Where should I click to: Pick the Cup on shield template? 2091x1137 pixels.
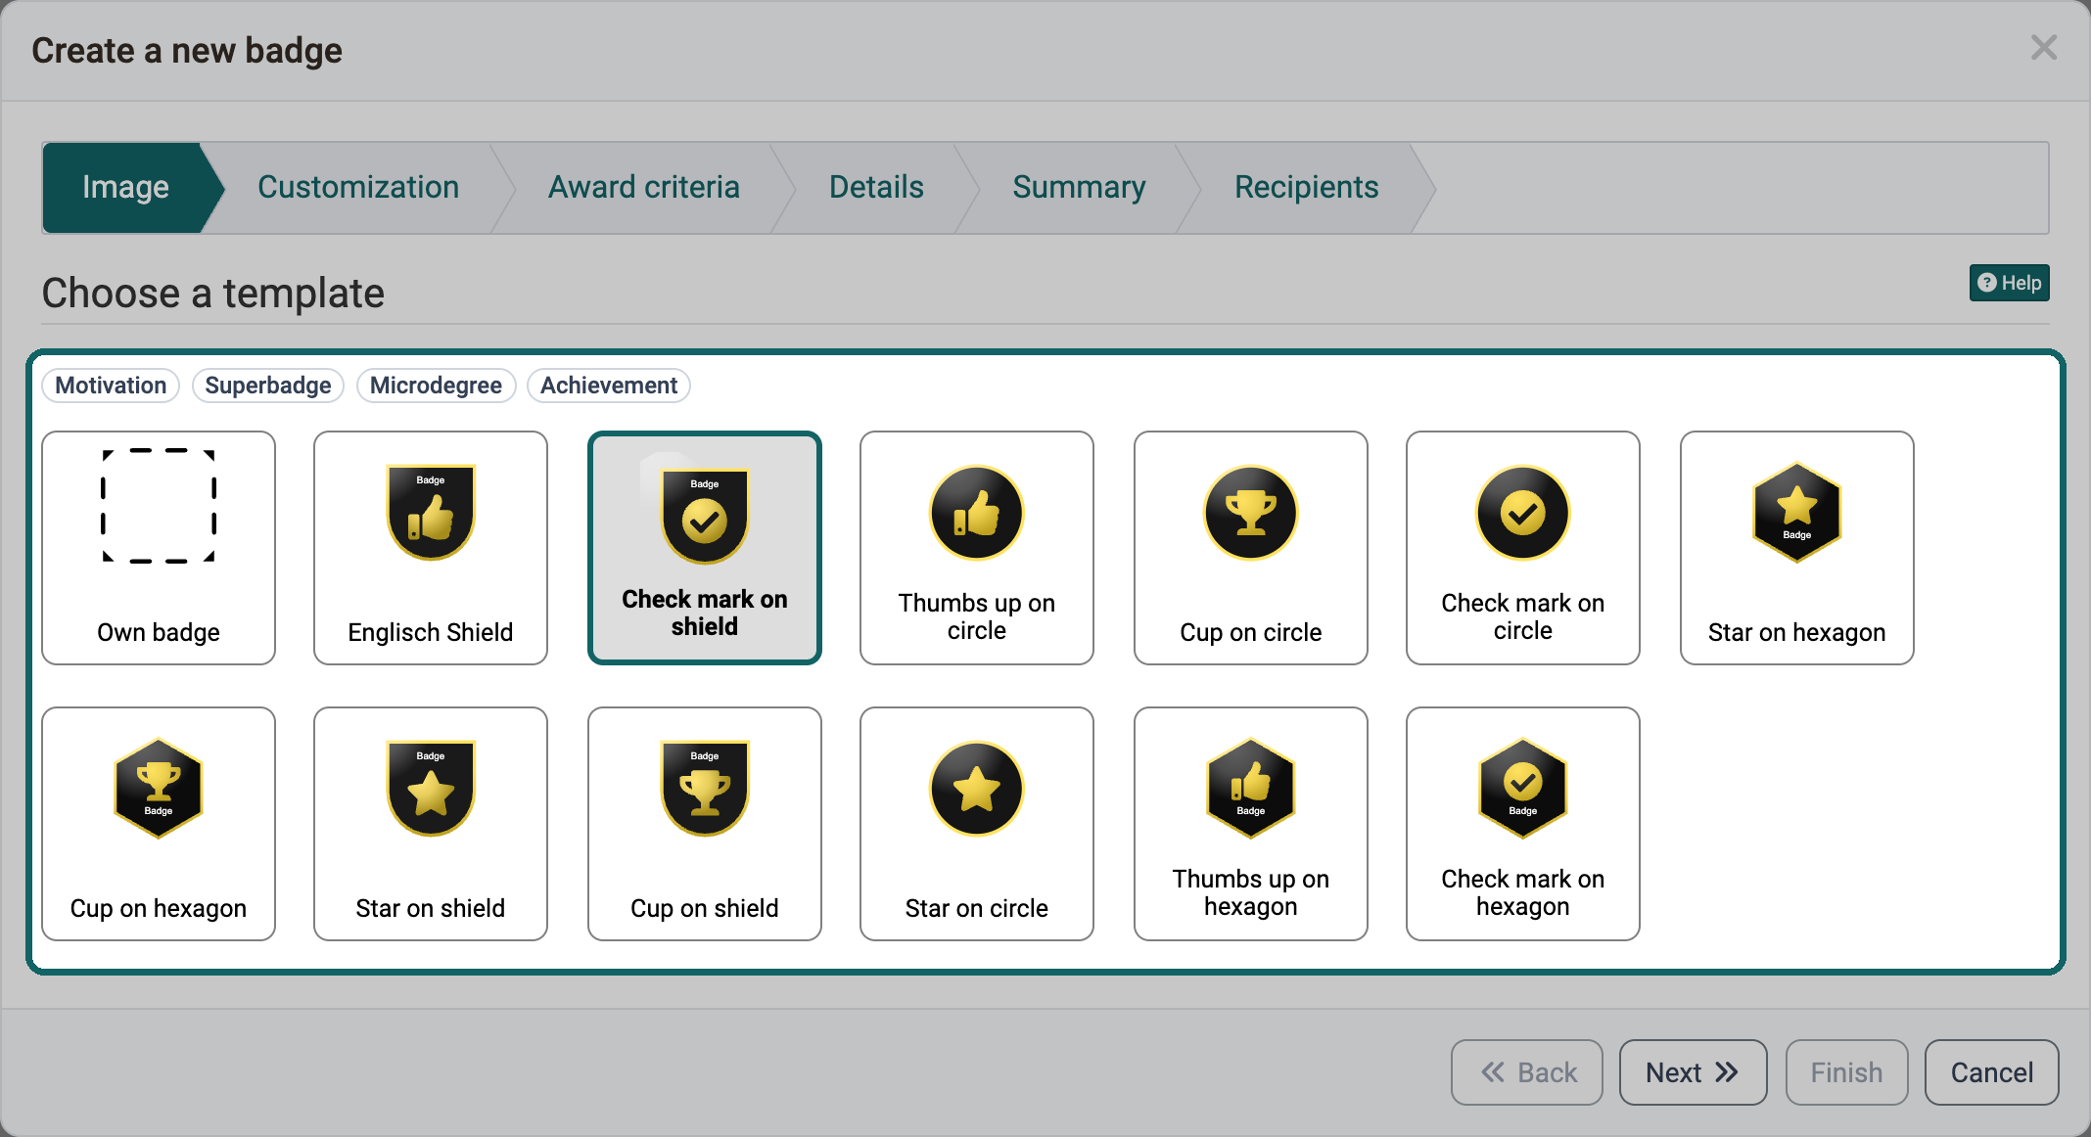tap(705, 824)
